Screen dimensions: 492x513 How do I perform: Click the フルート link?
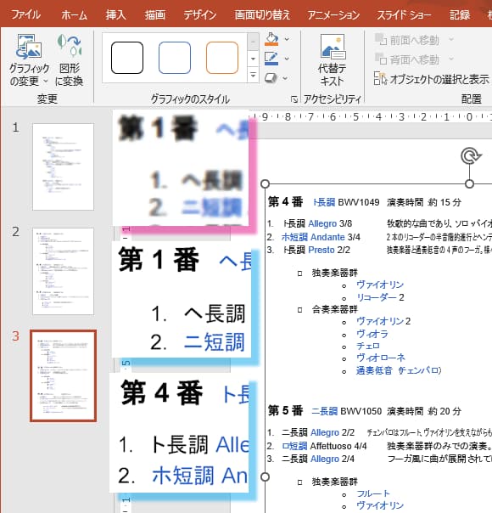point(373,493)
